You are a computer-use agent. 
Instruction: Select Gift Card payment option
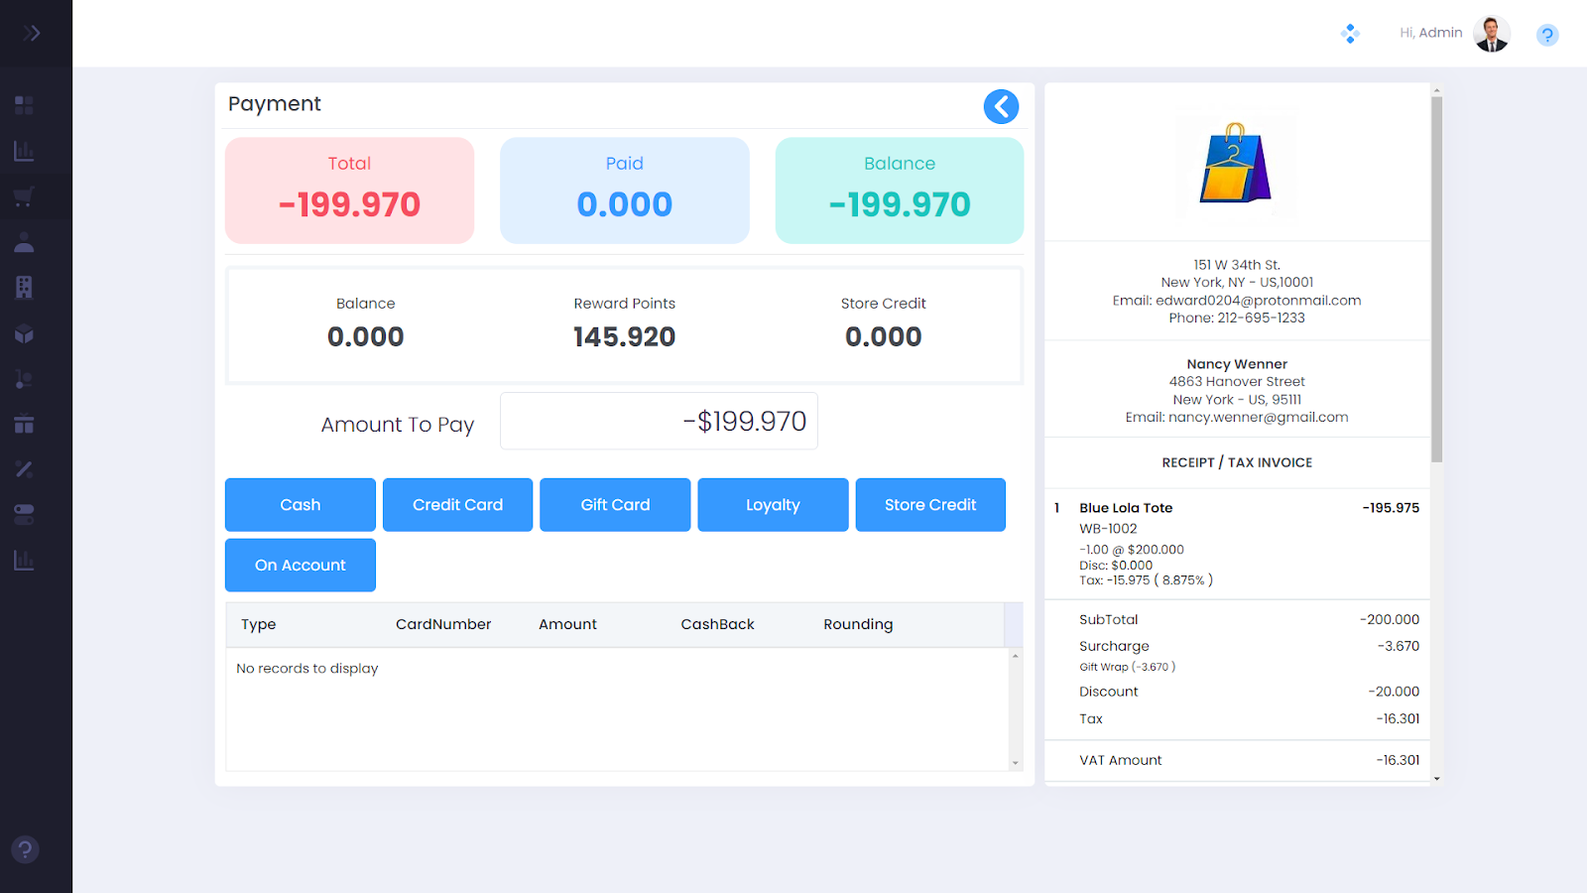click(615, 505)
